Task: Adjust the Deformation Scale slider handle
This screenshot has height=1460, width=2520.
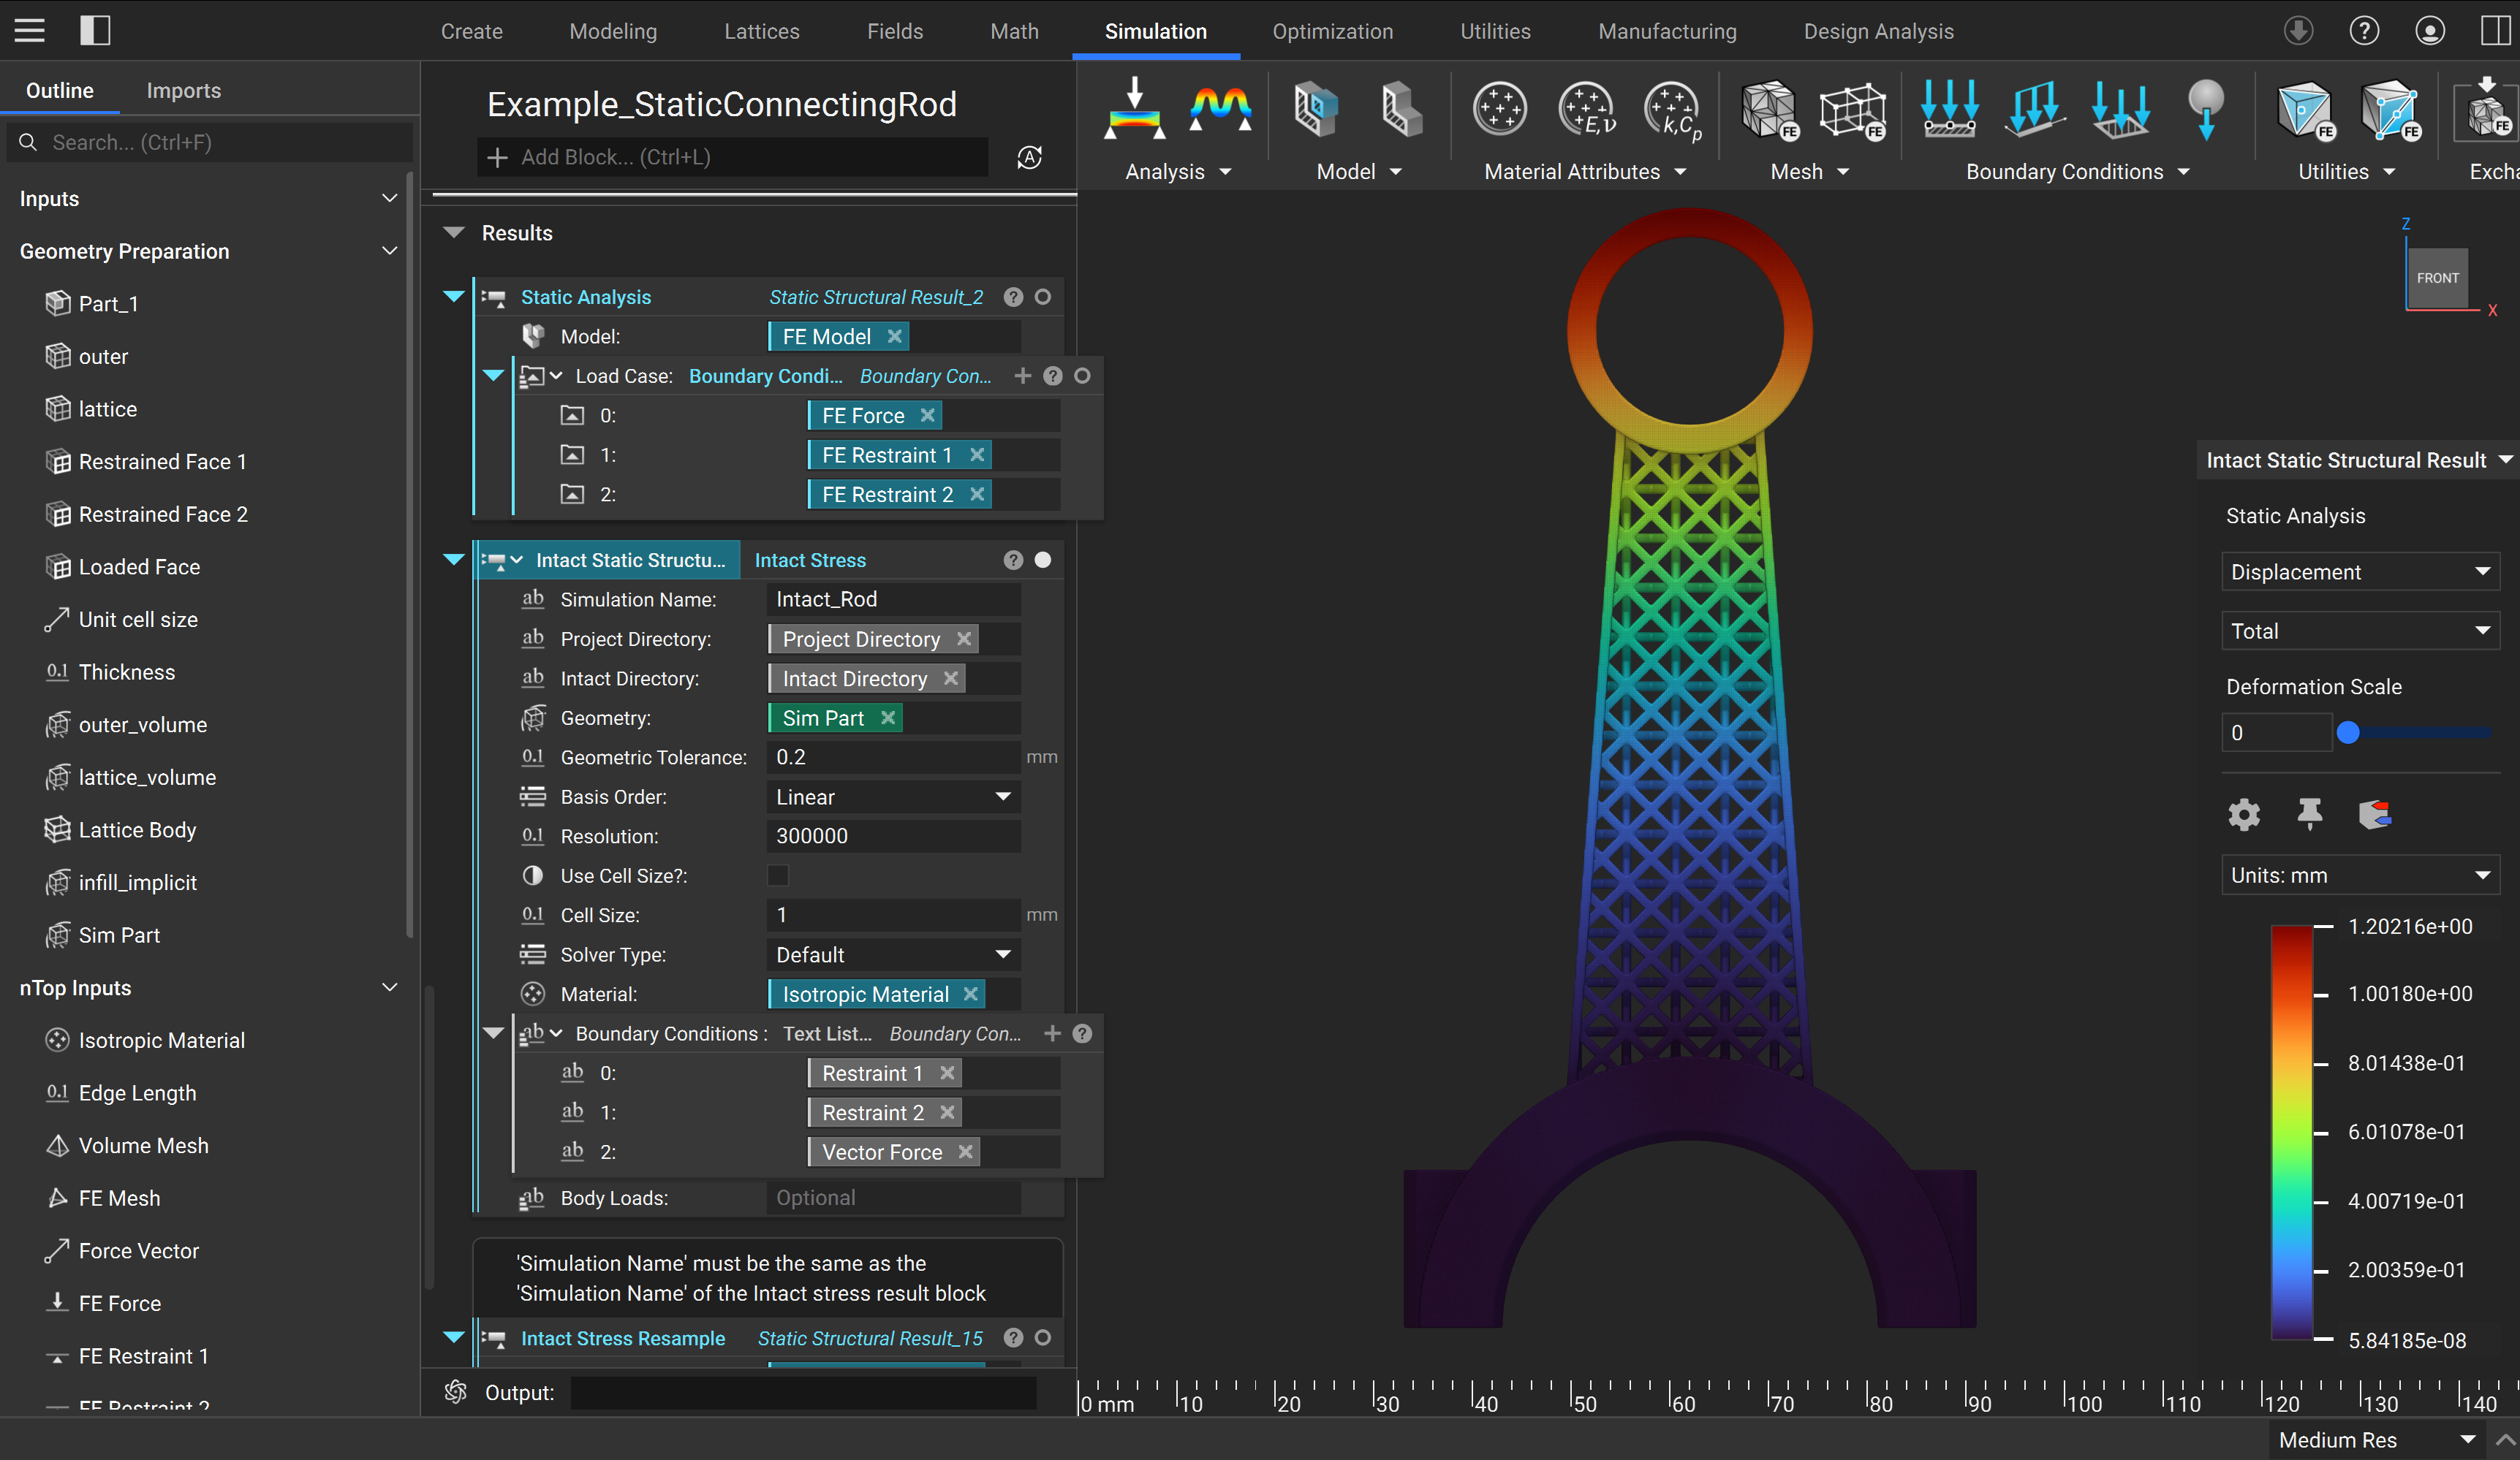Action: pos(2348,732)
